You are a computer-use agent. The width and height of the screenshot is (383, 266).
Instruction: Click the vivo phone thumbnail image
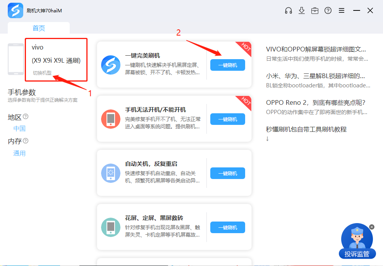pos(16,59)
